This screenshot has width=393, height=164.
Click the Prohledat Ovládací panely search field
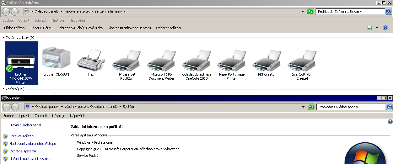pyautogui.click(x=351, y=107)
